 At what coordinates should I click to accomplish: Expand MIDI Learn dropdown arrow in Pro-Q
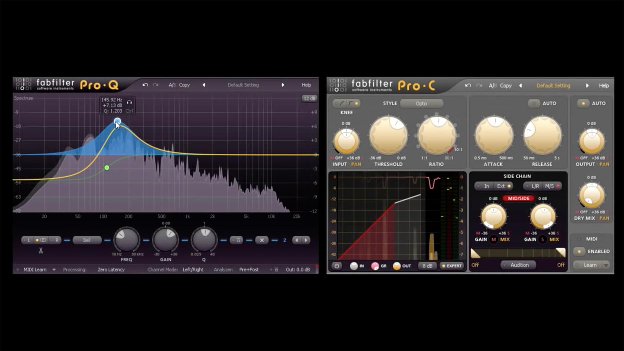[54, 269]
